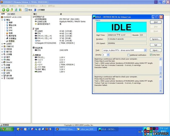The height and width of the screenshot is (136, 170).
Task: Select the CPU #1 / core #1 temperature row
Action: click(53, 36)
